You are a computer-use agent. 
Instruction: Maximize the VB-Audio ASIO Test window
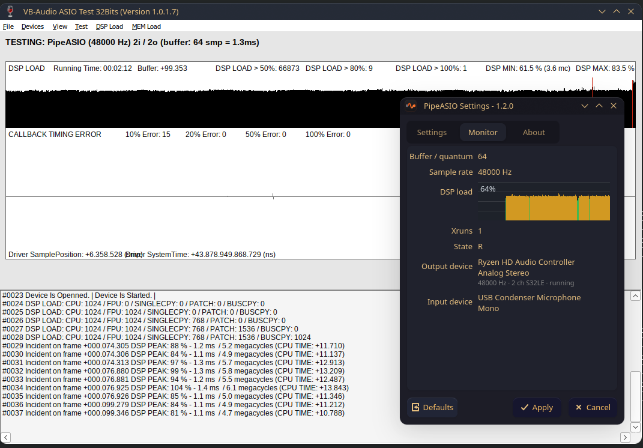(617, 11)
